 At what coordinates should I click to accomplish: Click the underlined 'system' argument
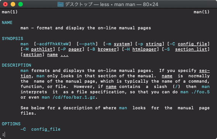pyautogui.click(x=122, y=44)
